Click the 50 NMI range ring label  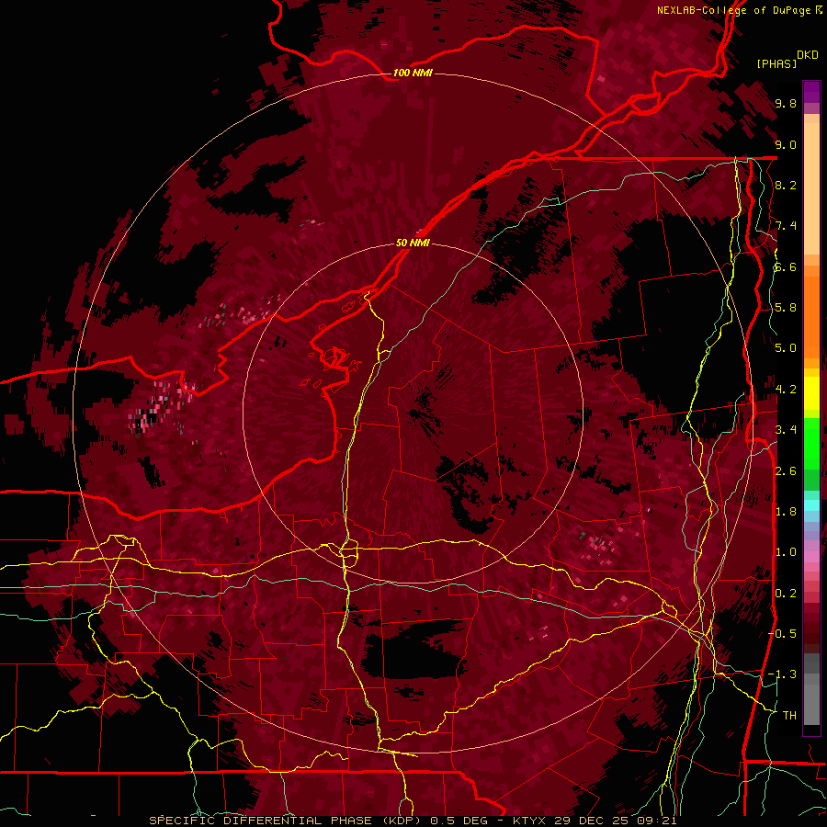[x=413, y=244]
